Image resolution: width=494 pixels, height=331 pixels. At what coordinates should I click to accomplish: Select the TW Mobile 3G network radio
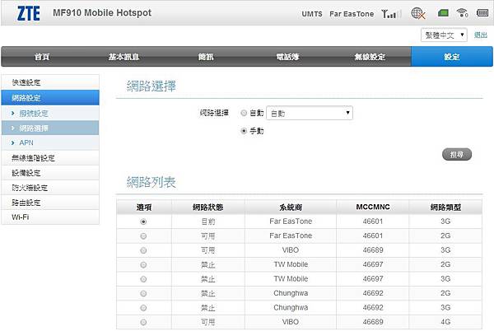point(143,279)
